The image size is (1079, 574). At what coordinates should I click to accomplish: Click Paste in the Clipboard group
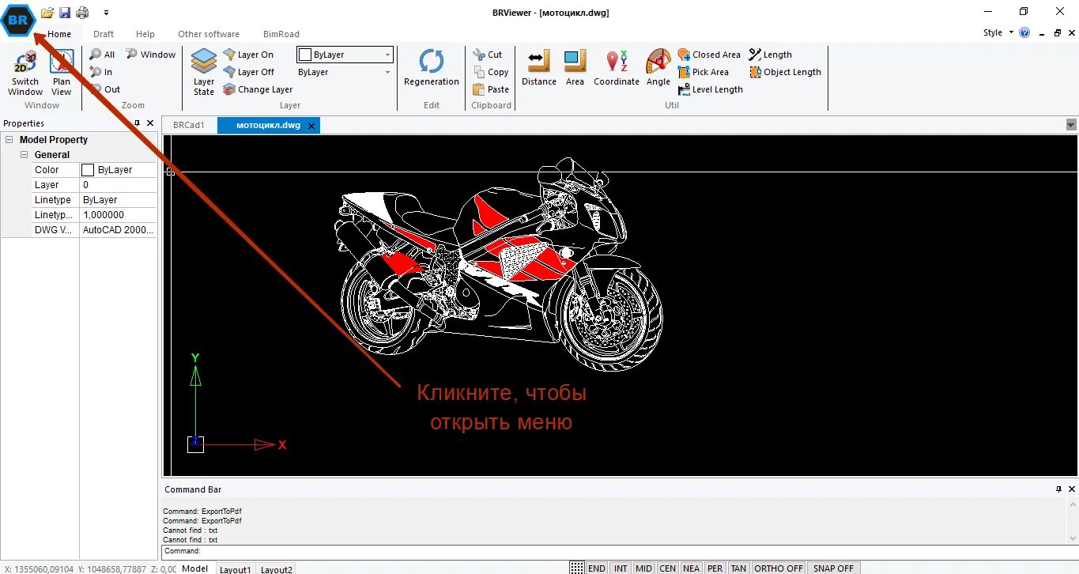[491, 89]
